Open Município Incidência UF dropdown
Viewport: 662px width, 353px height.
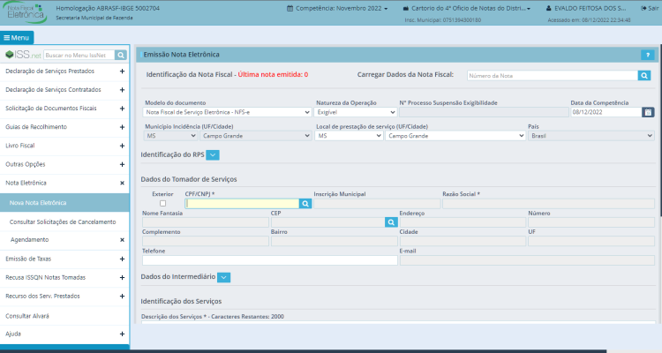(x=170, y=136)
